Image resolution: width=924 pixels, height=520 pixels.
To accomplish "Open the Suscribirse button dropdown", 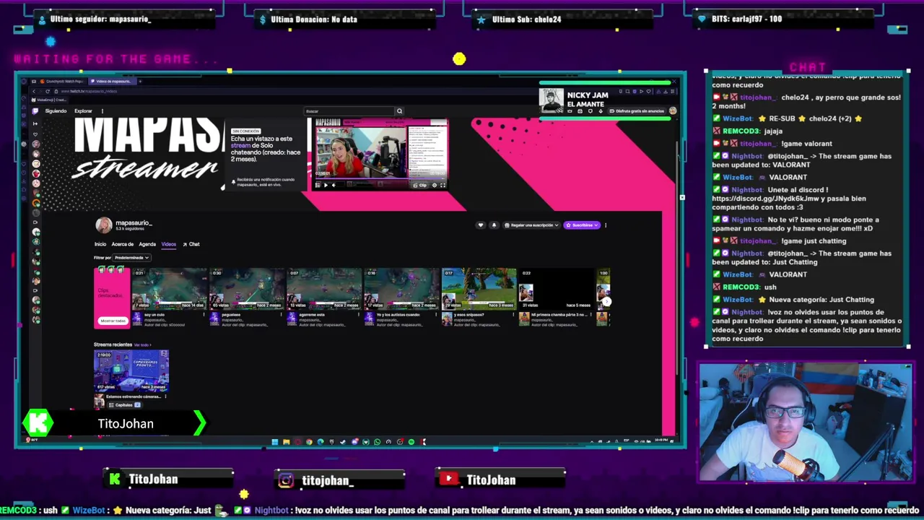I will [582, 225].
